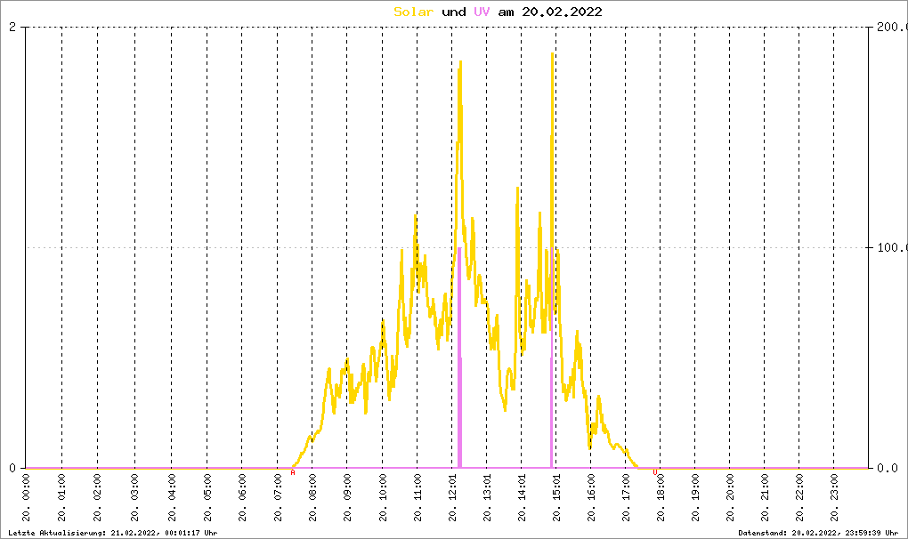Click the time label '20. 18:00'

(x=661, y=498)
